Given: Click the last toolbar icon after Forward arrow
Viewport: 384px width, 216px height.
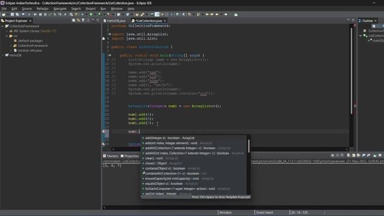Looking at the screenshot, I should pyautogui.click(x=236, y=14).
